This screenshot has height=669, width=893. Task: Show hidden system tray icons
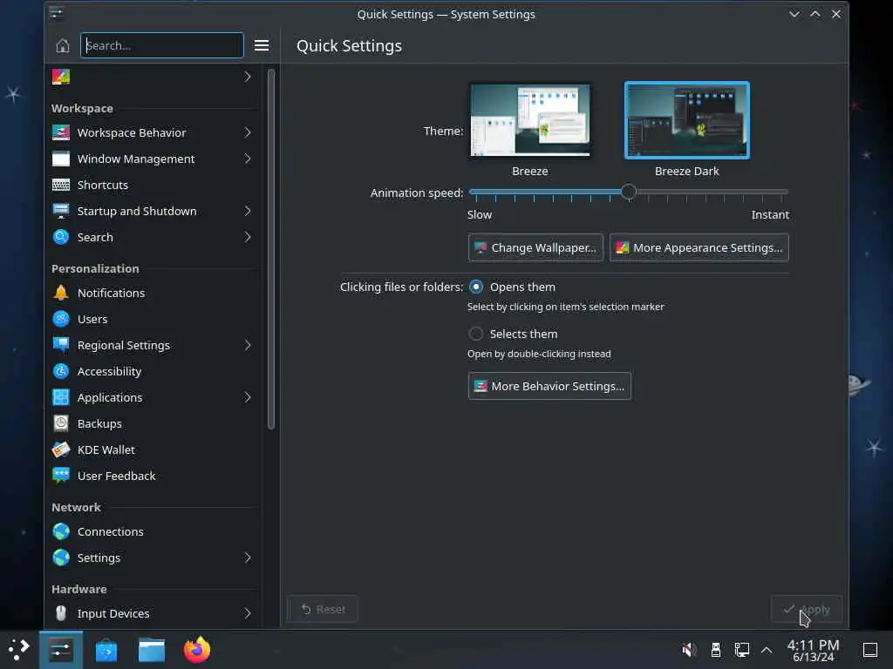(x=767, y=650)
